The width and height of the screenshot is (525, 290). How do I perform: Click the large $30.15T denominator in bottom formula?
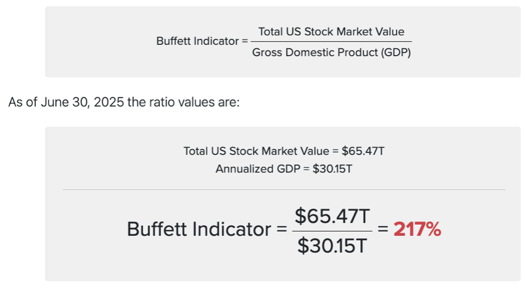click(332, 246)
